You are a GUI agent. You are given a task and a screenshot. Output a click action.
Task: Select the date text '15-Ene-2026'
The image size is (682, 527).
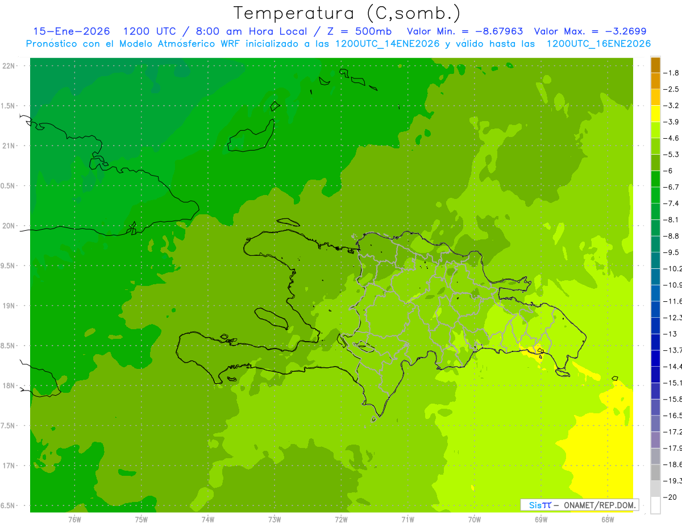tap(72, 31)
